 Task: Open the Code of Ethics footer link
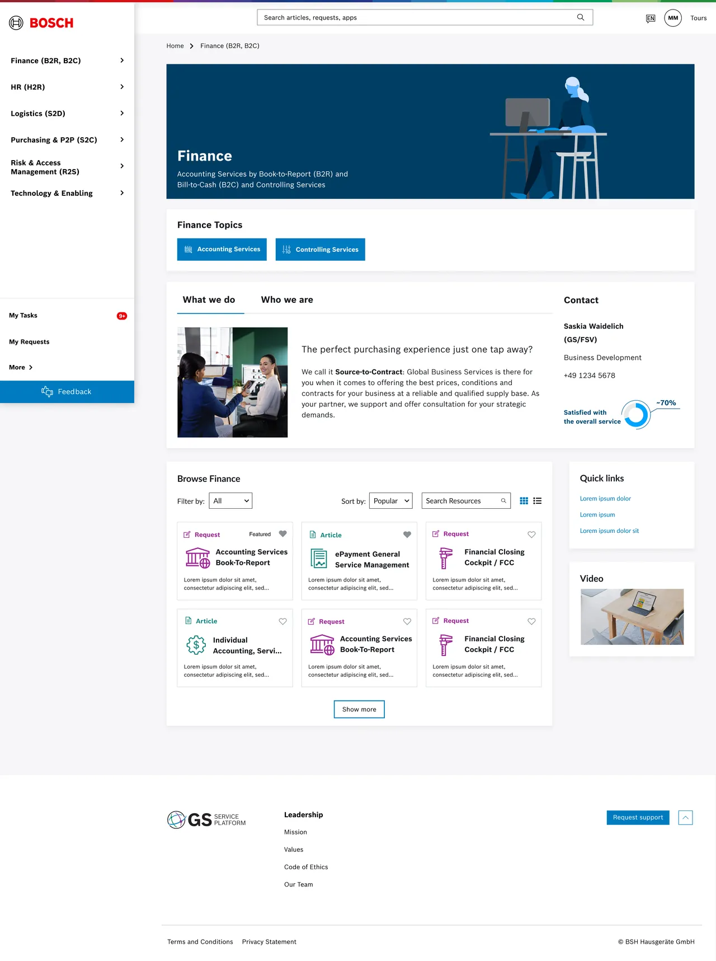[x=306, y=867]
